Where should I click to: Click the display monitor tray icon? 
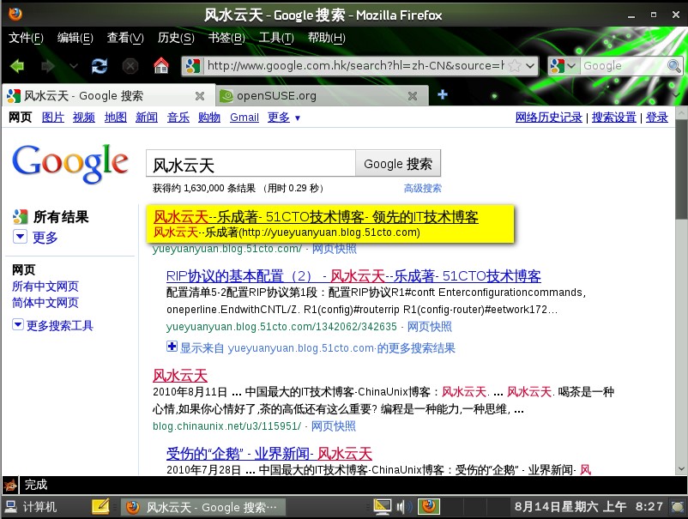point(382,507)
